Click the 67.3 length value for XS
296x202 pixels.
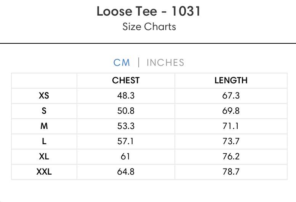(231, 95)
